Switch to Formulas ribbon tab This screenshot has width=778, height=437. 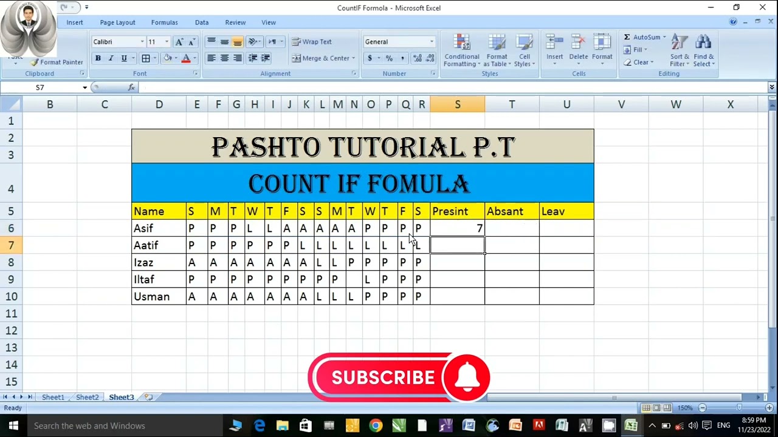[x=164, y=22]
